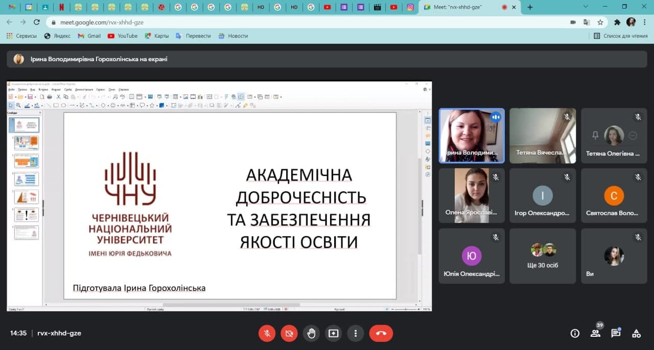The image size is (654, 350).
Task: Open the Chrome profile avatar
Action: (x=631, y=22)
